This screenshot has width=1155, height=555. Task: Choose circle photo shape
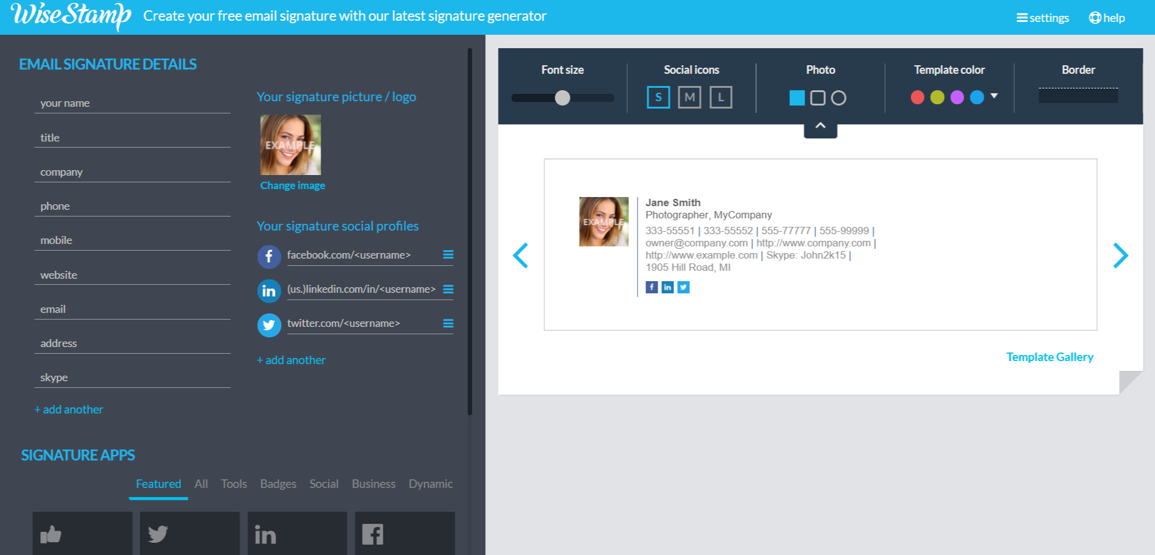click(839, 98)
